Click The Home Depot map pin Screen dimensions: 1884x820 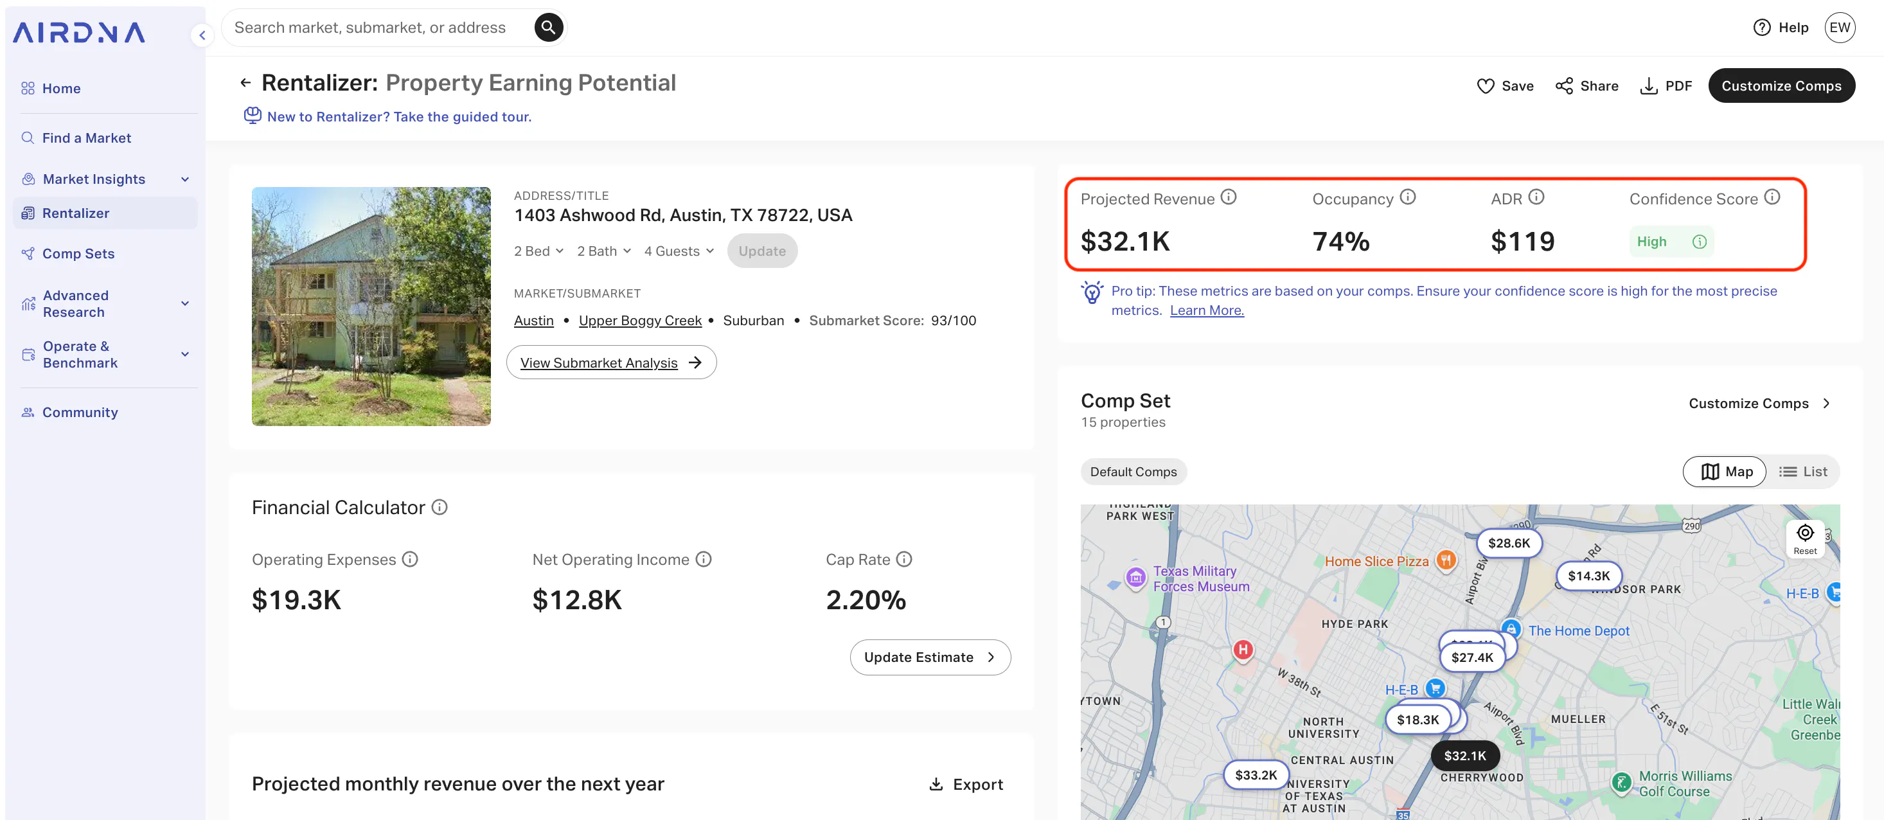1511,630
